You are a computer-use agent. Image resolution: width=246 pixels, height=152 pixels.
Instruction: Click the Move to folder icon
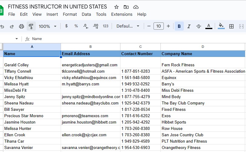(x=126, y=7)
